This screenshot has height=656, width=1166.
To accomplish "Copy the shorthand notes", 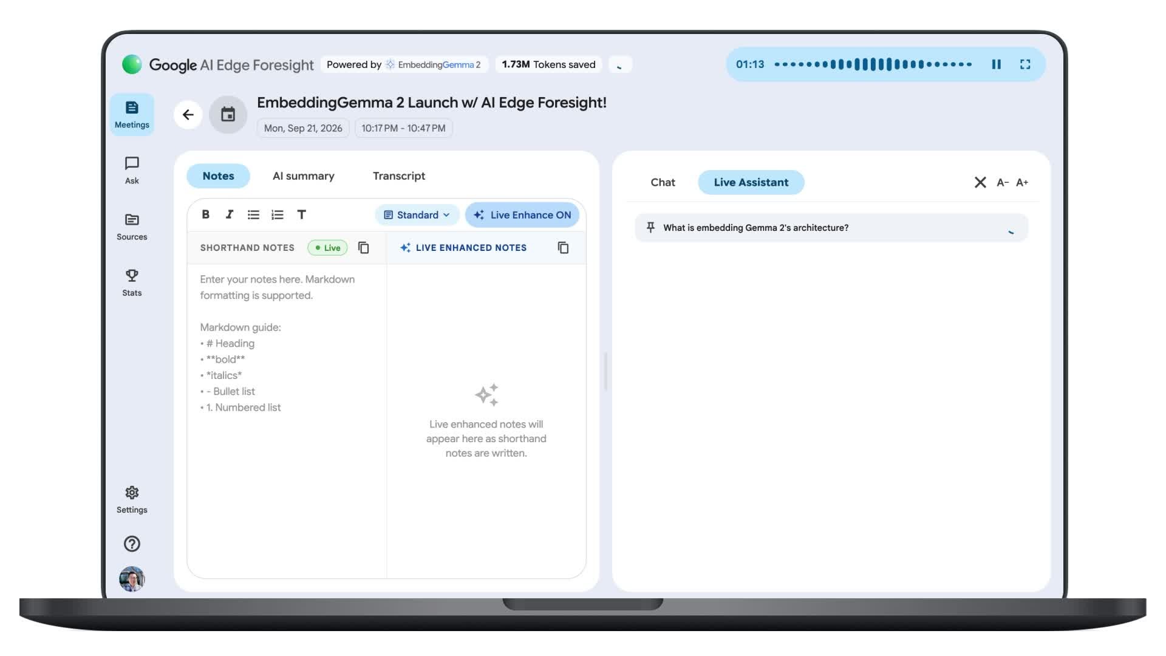I will click(363, 248).
